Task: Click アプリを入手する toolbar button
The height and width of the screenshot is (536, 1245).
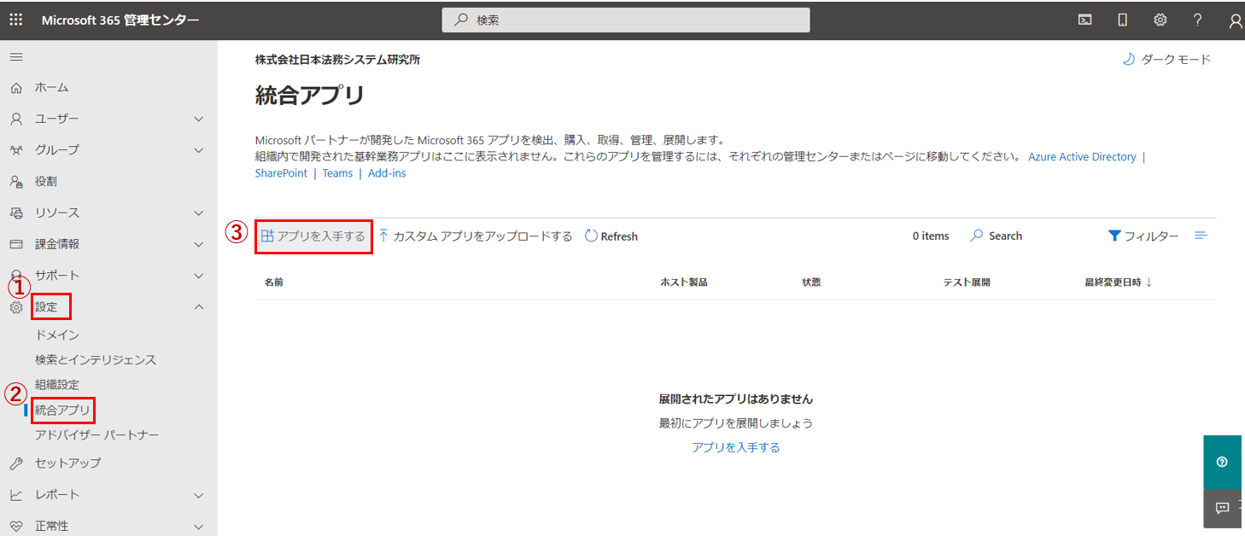Action: tap(313, 236)
